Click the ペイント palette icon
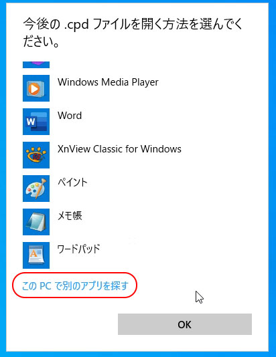Image resolution: width=276 pixels, height=357 pixels. pos(36,189)
